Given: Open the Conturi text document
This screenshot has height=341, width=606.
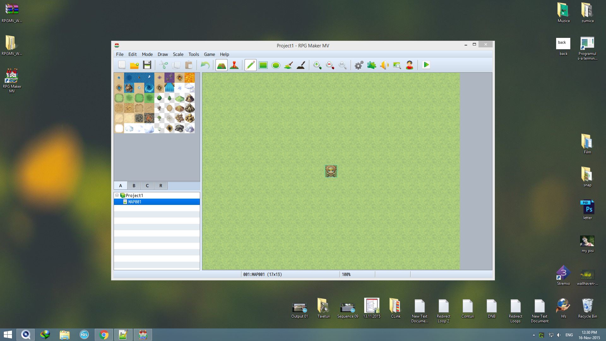Looking at the screenshot, I should (467, 308).
